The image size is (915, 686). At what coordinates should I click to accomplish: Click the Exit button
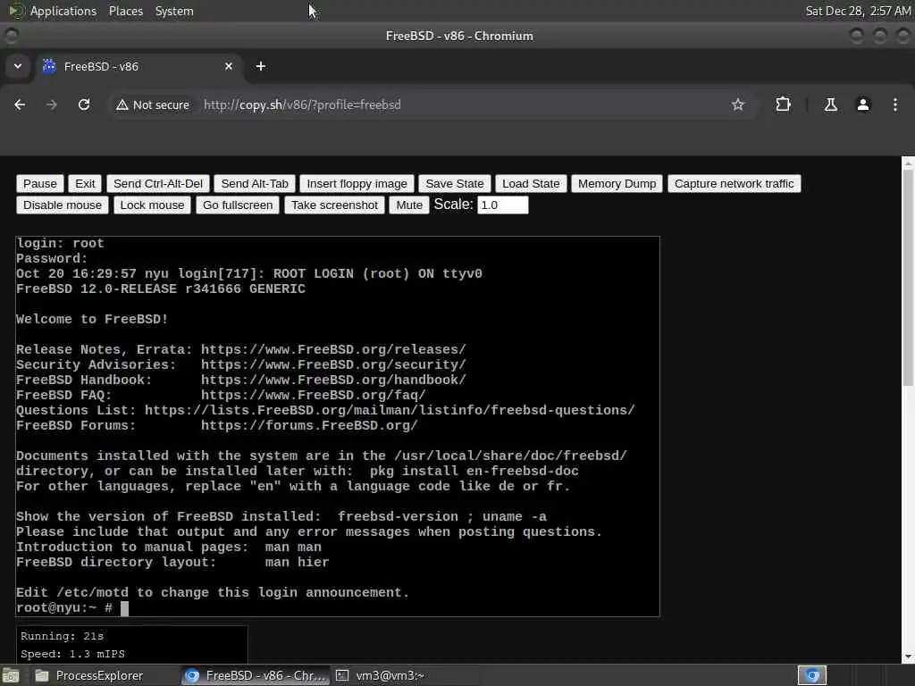pyautogui.click(x=85, y=184)
